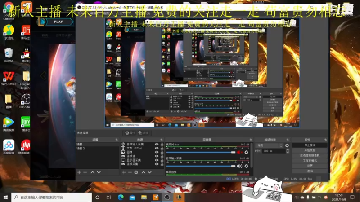Viewport: 360px width, 202px height.
Task: Mute the 麦克风/Aux speaker icon
Action: [239, 152]
